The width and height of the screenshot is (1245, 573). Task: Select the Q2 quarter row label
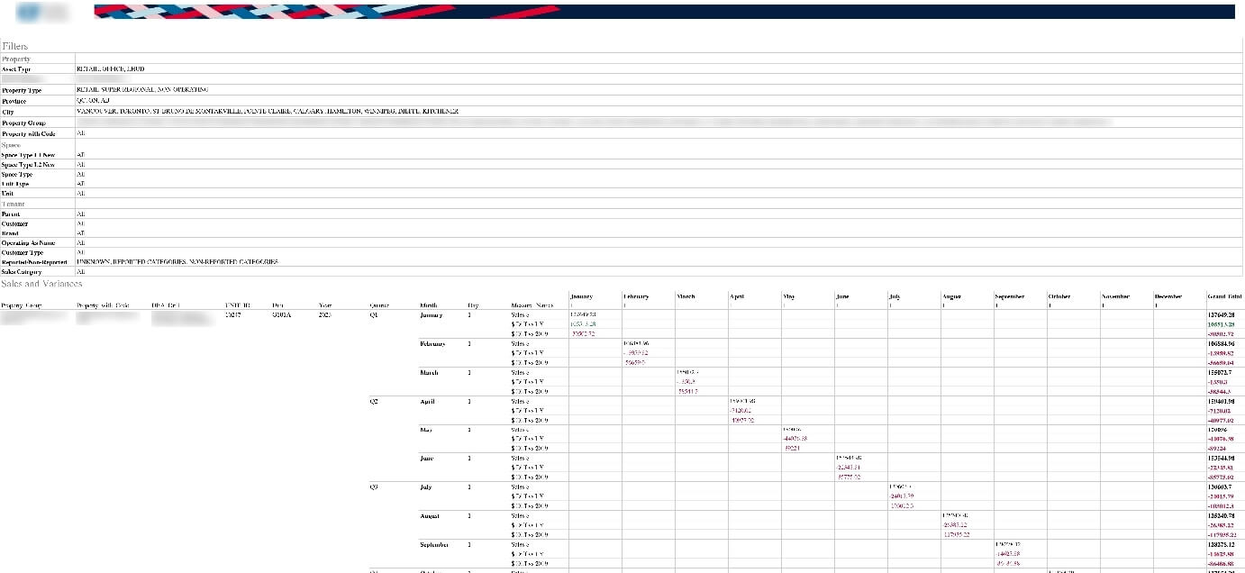(374, 401)
